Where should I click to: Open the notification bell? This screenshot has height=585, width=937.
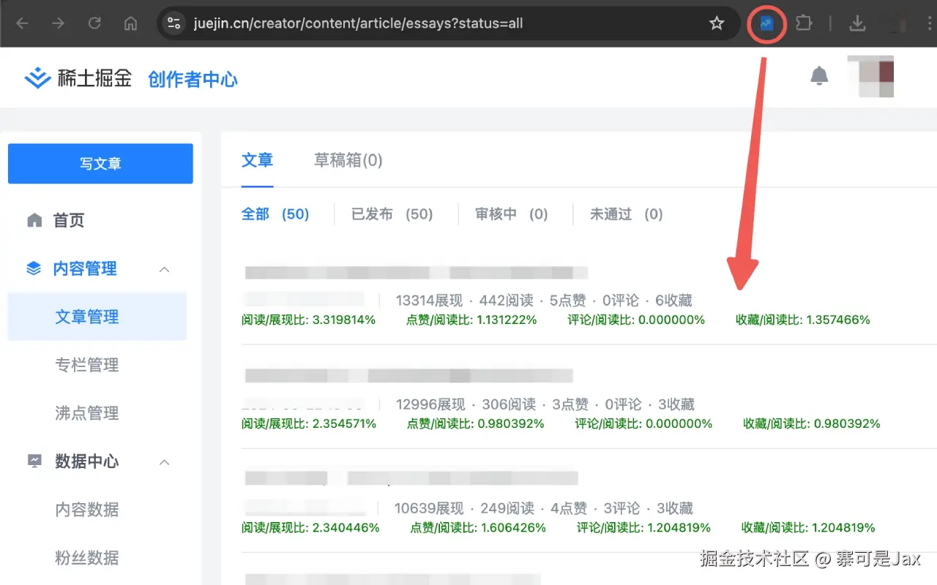[x=819, y=75]
